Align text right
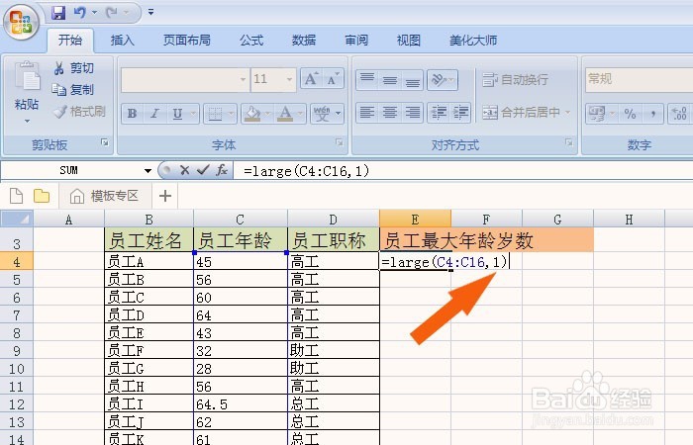Image resolution: width=693 pixels, height=445 pixels. [x=413, y=112]
